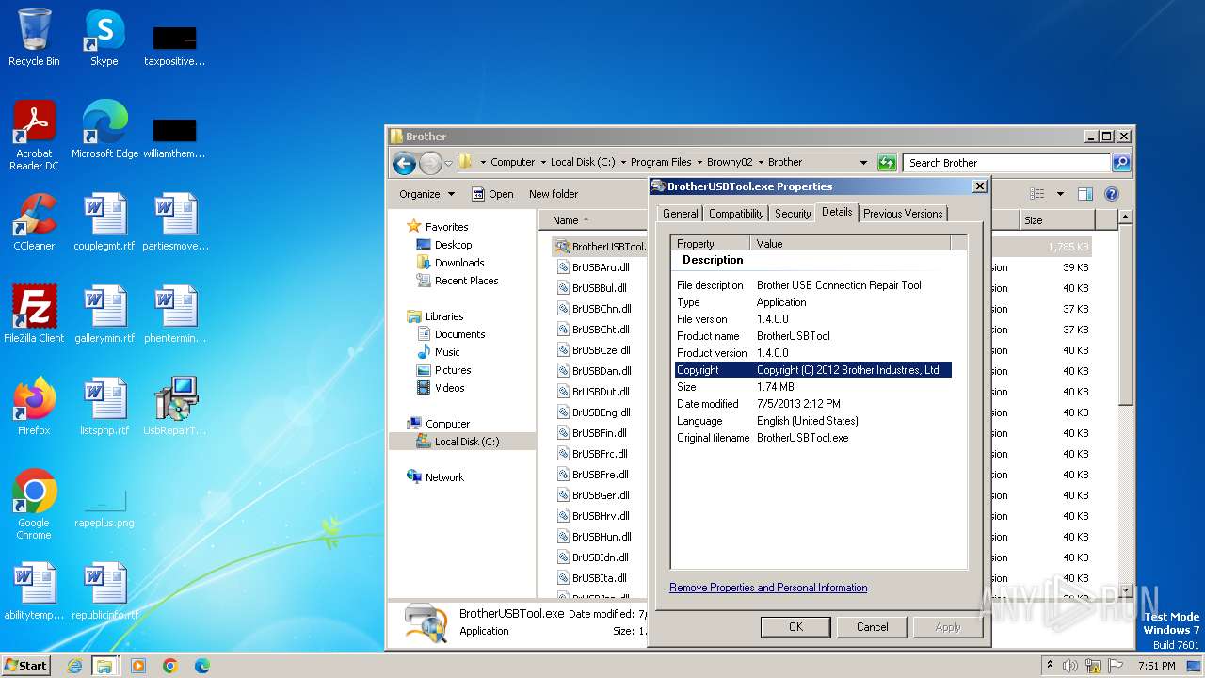Image resolution: width=1205 pixels, height=678 pixels.
Task: Select the listsphp.rtf desktop file
Action: tap(104, 407)
